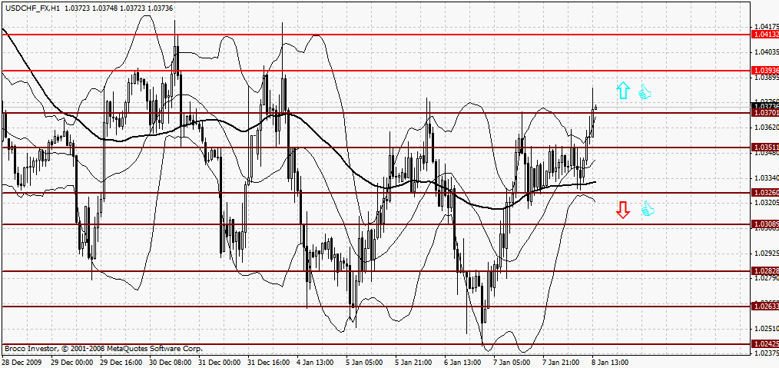Click the red down arrow icon
This screenshot has width=779, height=368.
tap(623, 210)
